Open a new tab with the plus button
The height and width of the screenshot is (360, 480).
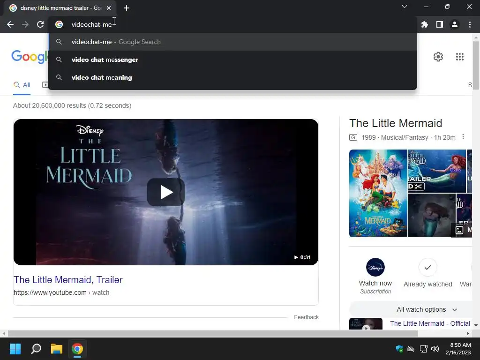click(127, 8)
